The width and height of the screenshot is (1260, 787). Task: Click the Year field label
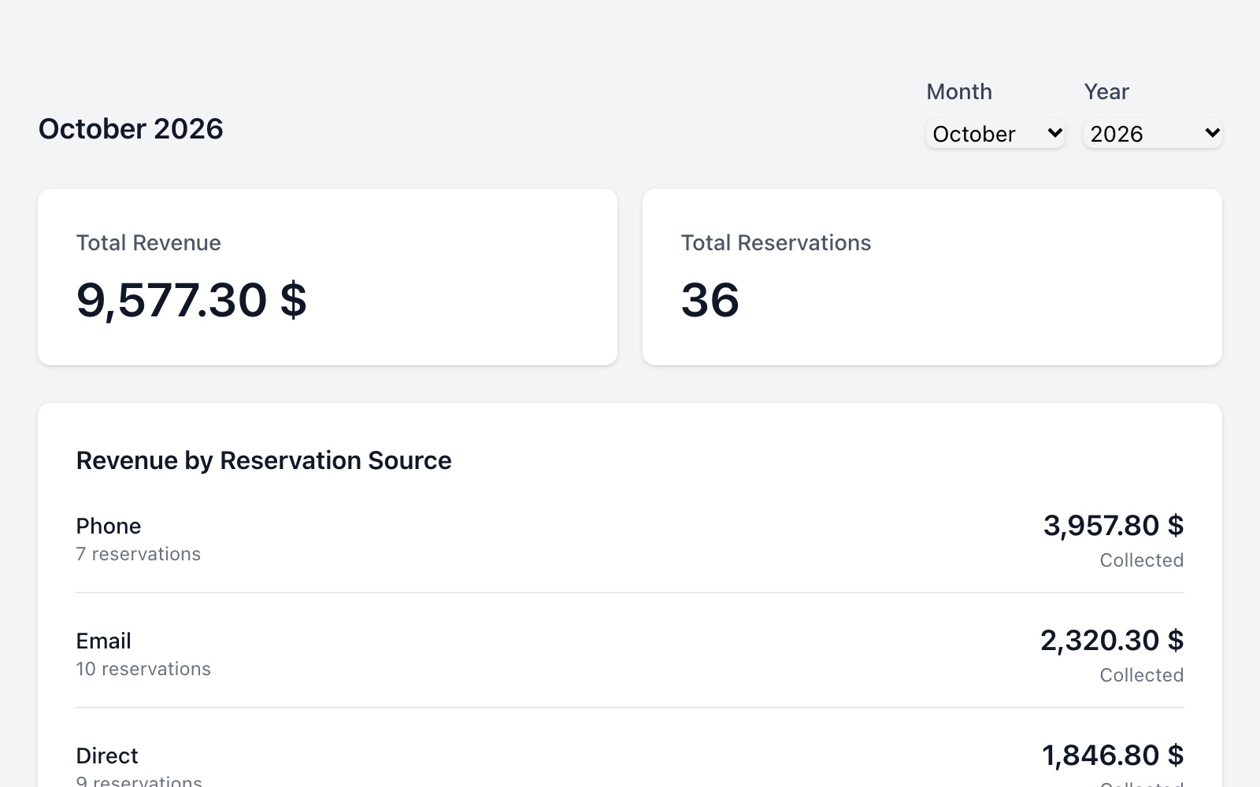coord(1106,91)
